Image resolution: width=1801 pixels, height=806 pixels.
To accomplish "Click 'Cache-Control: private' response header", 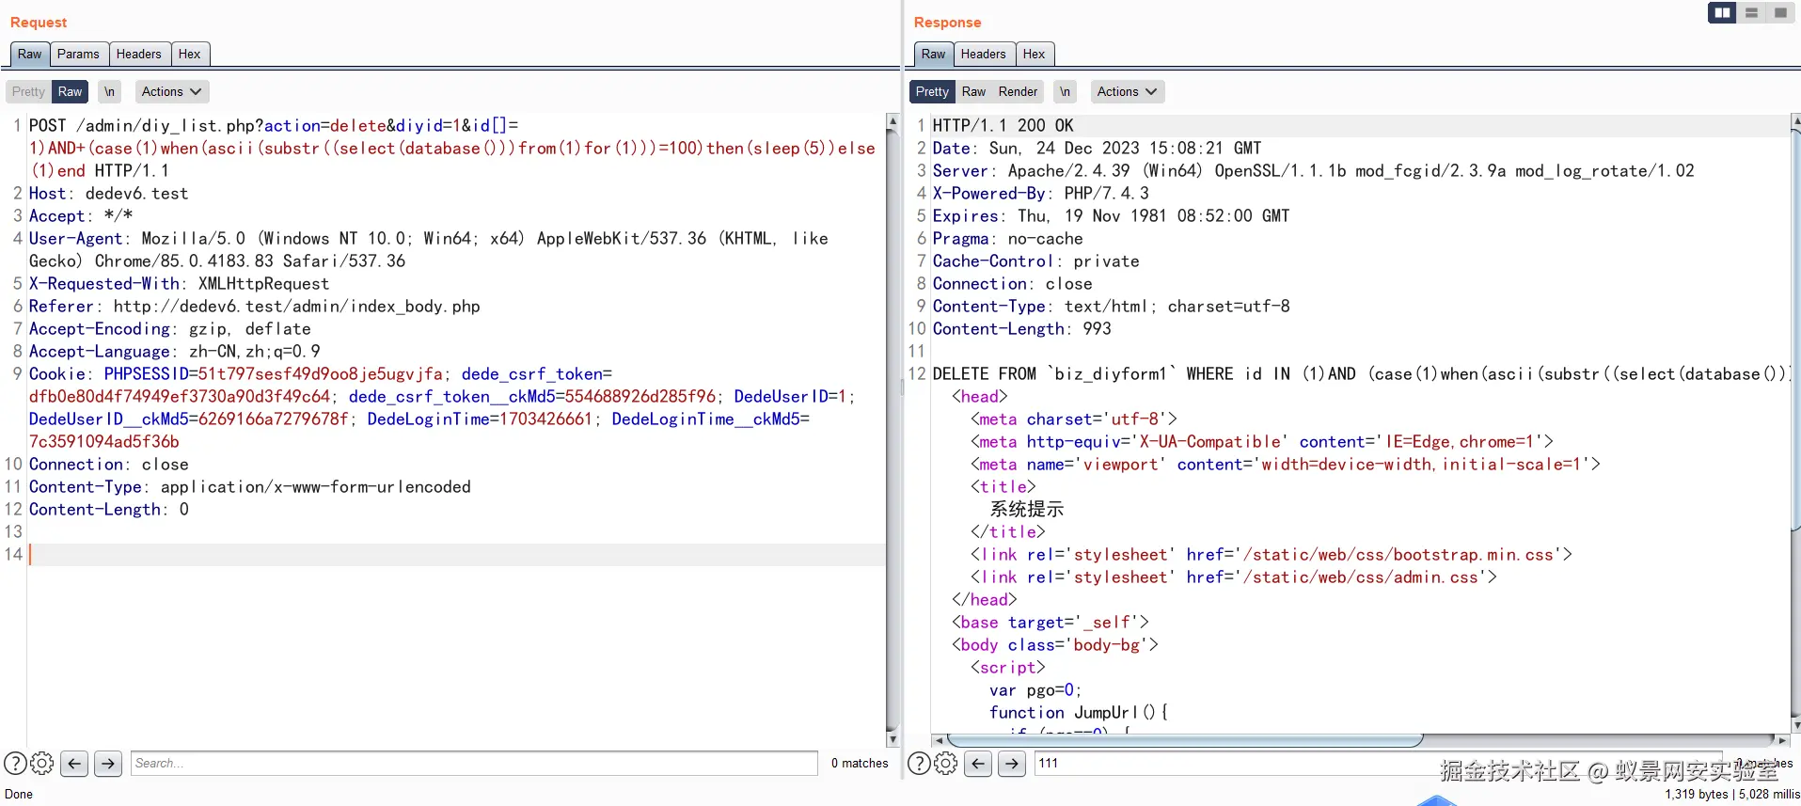I will click(x=1035, y=261).
